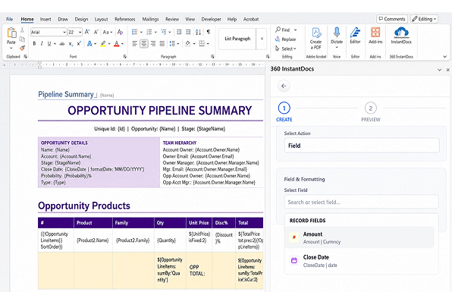The image size is (452, 292).
Task: Open the 360 InstantDocs ribbon icon
Action: pyautogui.click(x=401, y=36)
